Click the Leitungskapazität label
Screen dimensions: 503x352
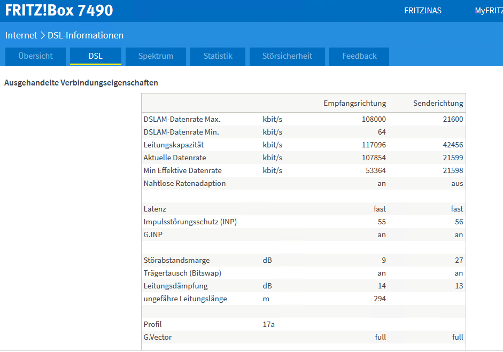174,145
